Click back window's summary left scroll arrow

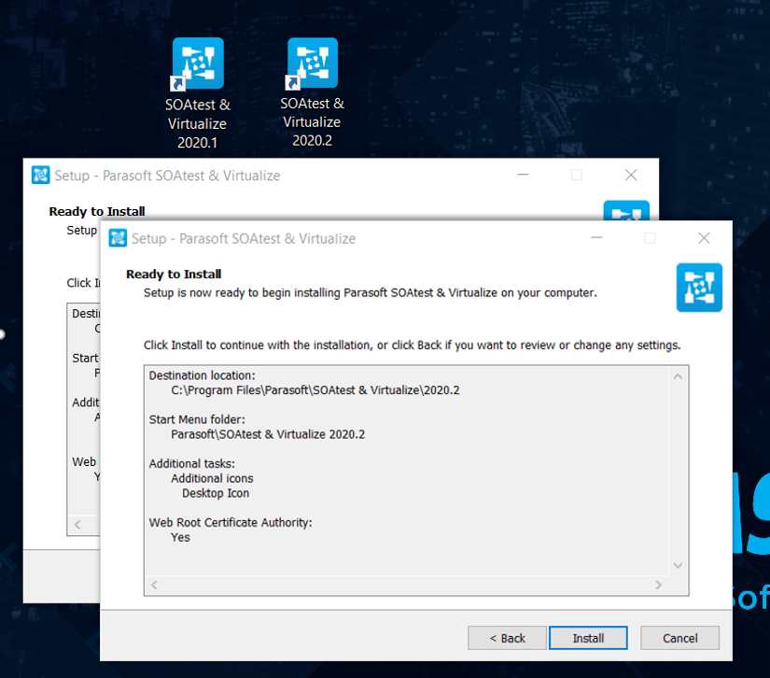(x=77, y=525)
